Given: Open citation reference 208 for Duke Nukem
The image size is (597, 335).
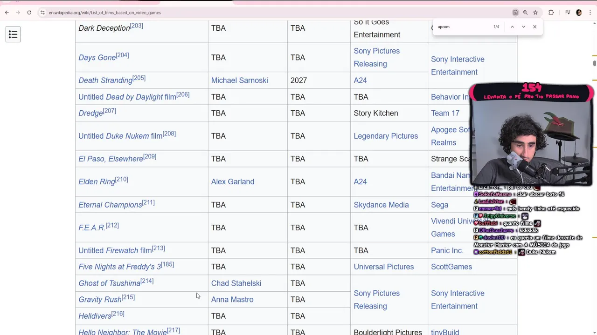Looking at the screenshot, I should [x=169, y=134].
